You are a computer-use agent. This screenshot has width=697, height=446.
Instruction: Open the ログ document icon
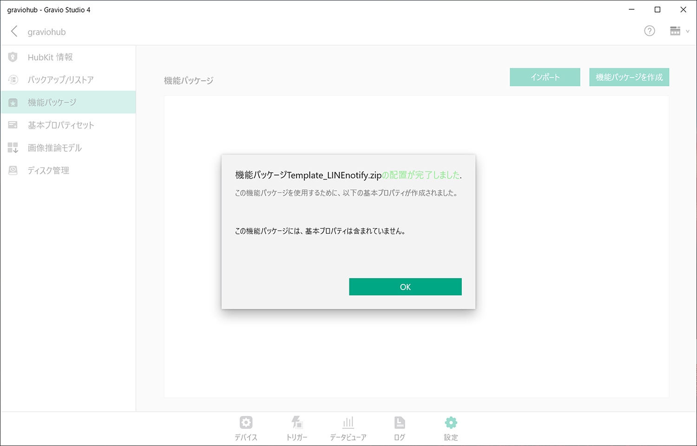click(400, 422)
